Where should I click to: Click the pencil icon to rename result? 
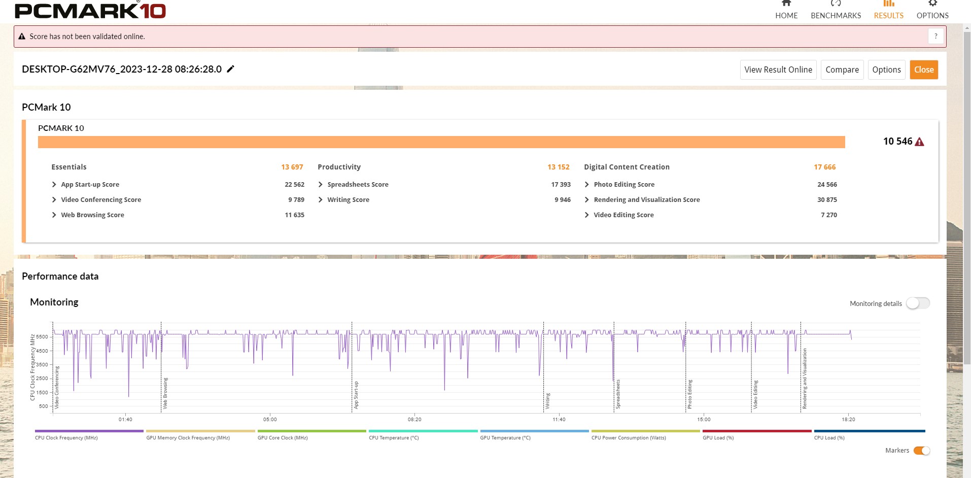(230, 69)
